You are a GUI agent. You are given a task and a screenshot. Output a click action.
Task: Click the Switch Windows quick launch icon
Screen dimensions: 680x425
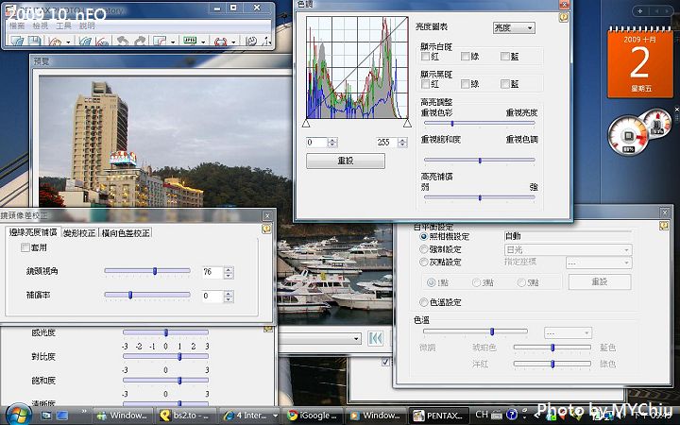(x=62, y=416)
